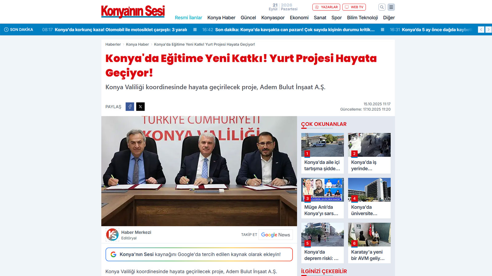
Task: Open the main Konya Valiliği signing photo
Action: click(199, 171)
